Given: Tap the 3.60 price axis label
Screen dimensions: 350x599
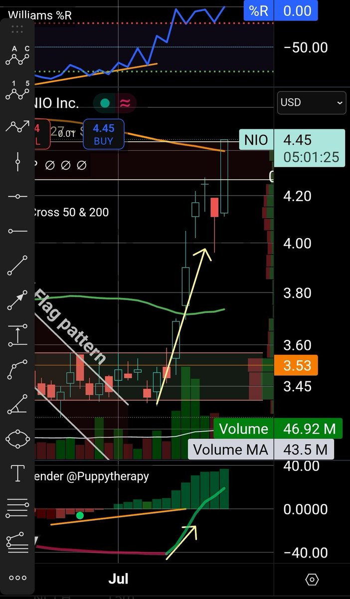Looking at the screenshot, I should pyautogui.click(x=297, y=345).
